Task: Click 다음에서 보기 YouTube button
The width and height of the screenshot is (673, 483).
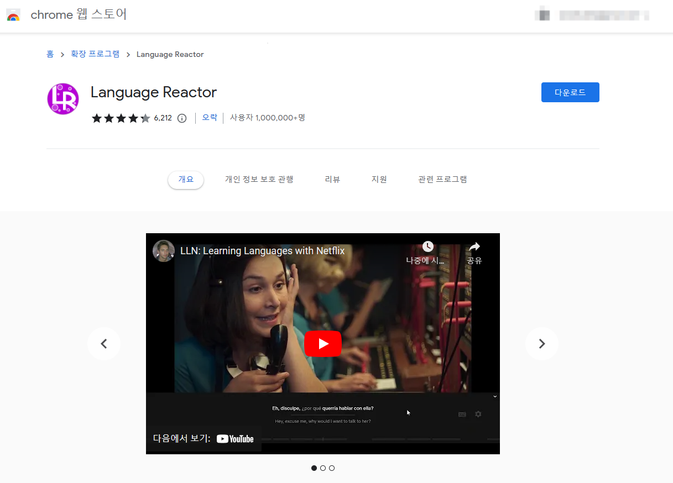Action: click(204, 439)
